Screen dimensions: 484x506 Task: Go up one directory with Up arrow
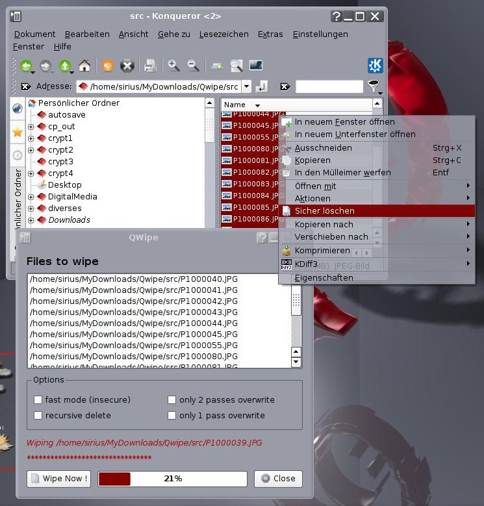(x=65, y=66)
